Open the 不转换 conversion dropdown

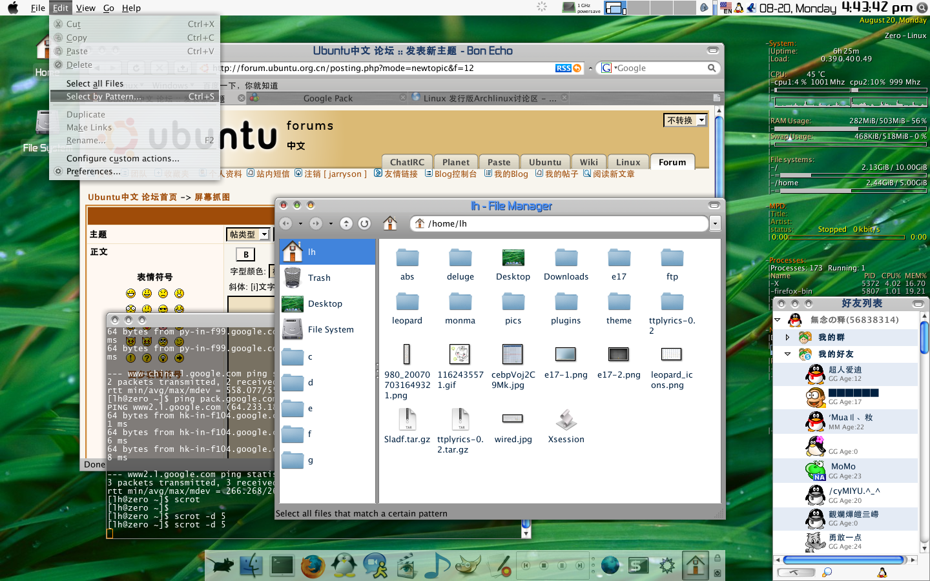(685, 120)
